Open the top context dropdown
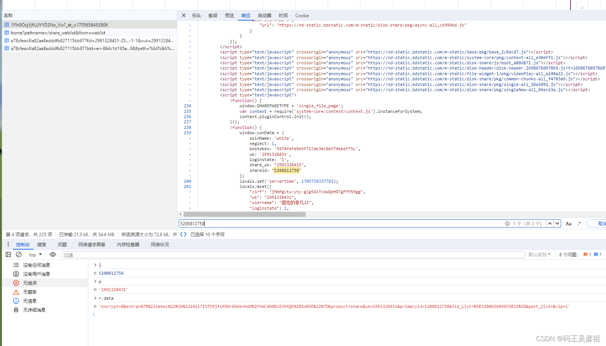Viewport: 606px width, 346px height. [36, 254]
